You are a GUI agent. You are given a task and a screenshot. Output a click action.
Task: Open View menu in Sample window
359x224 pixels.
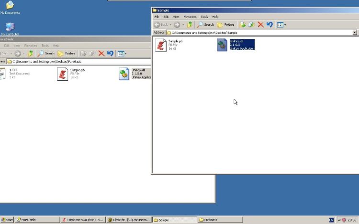[x=176, y=17]
